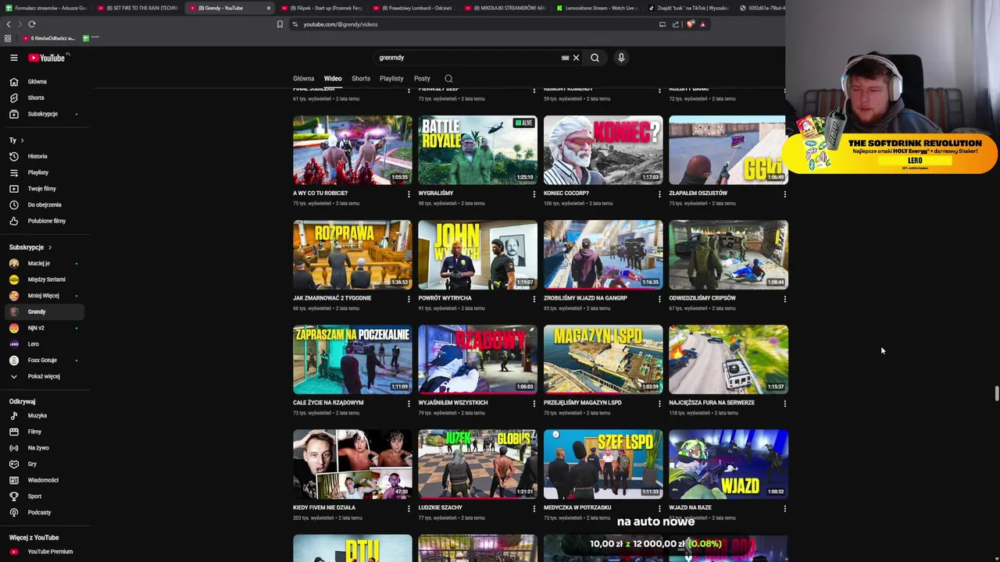Open options for ZŁAPAŁEM OSZUSTÓW video
Viewport: 1000px width, 562px height.
pyautogui.click(x=784, y=194)
